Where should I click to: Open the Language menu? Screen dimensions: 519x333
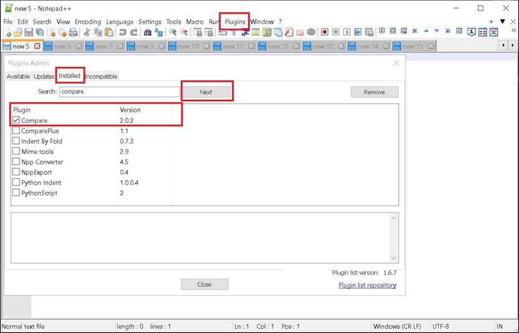[120, 22]
